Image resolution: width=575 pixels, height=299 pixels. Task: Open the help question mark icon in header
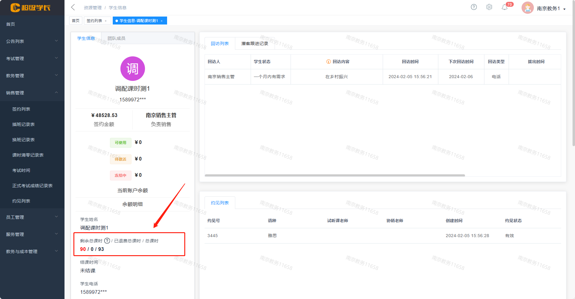[474, 7]
